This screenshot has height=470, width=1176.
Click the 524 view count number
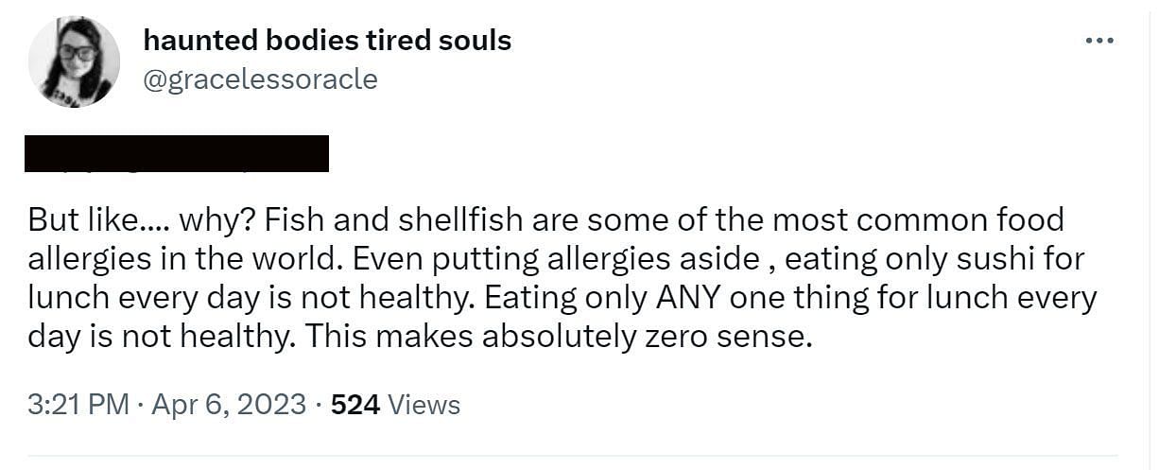click(x=355, y=406)
